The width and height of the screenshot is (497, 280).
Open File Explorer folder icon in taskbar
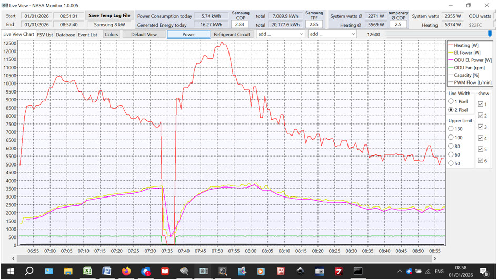68,271
